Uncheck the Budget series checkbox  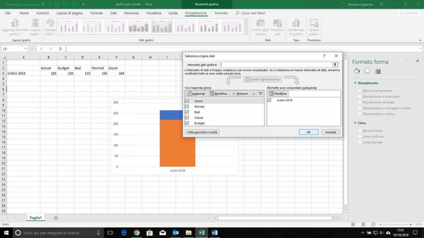coord(187,123)
